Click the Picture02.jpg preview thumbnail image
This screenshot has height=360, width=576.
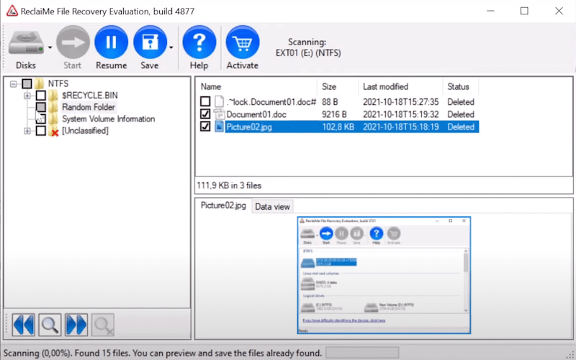(384, 275)
